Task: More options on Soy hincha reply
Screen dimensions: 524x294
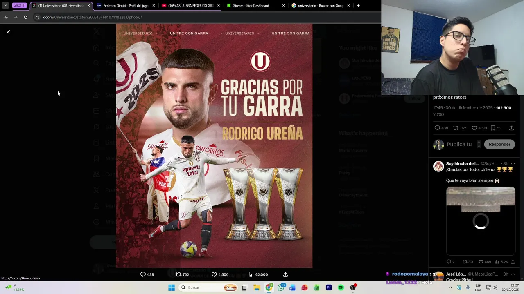Action: [513, 164]
